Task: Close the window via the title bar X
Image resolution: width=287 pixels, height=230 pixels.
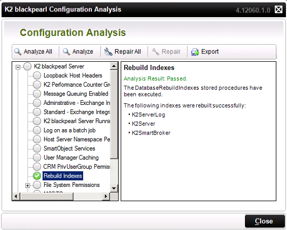Action: click(278, 9)
